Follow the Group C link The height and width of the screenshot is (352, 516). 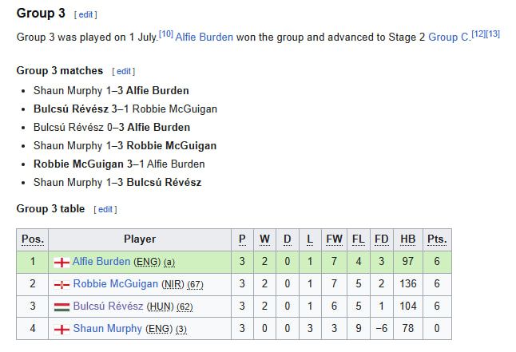pos(449,38)
